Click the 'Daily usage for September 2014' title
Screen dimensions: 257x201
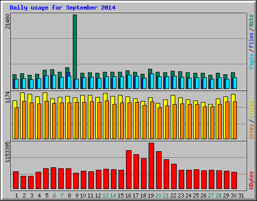(x=62, y=8)
